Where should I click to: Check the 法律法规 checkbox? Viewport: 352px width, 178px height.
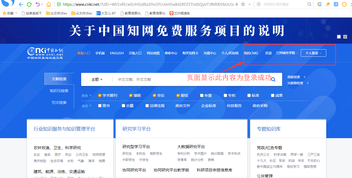coord(147,106)
